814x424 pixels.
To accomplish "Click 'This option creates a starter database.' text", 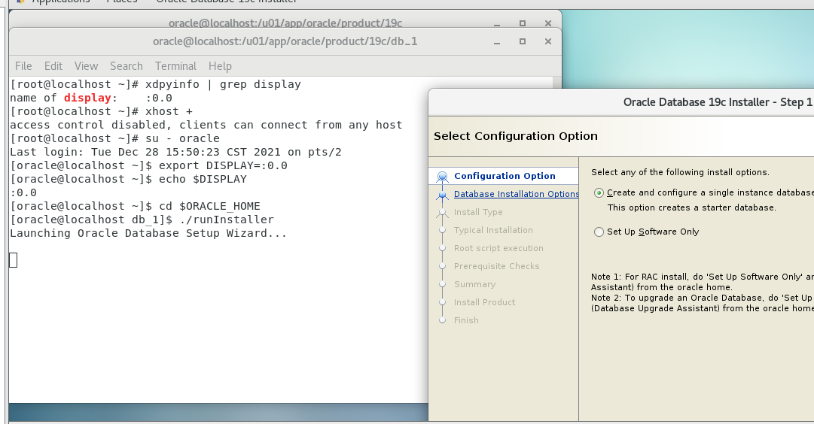I will pyautogui.click(x=691, y=207).
